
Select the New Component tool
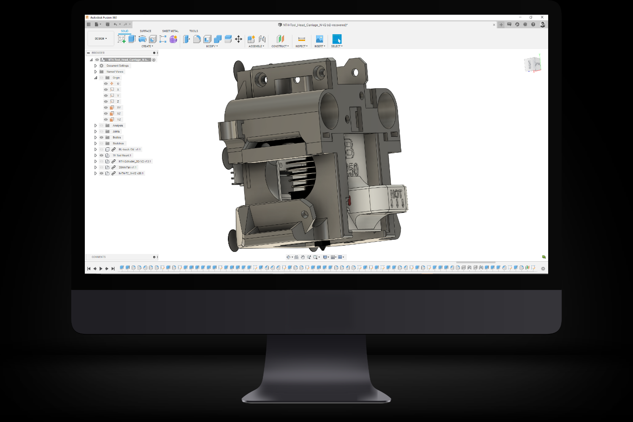(251, 39)
